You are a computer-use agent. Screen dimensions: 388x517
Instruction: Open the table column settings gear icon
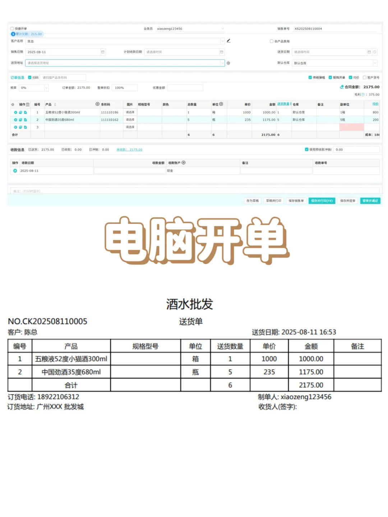[x=13, y=104]
